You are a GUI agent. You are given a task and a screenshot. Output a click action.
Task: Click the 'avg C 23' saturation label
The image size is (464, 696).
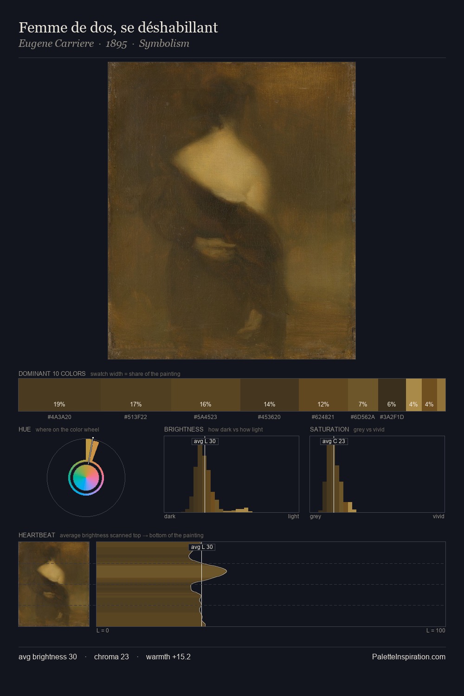(x=334, y=441)
